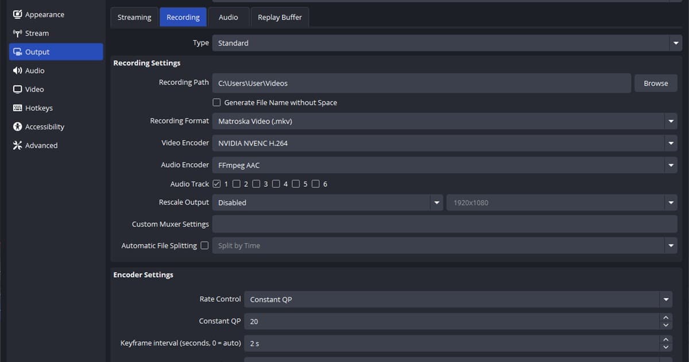Open the Video Encoder dropdown
The width and height of the screenshot is (689, 362).
coord(445,143)
